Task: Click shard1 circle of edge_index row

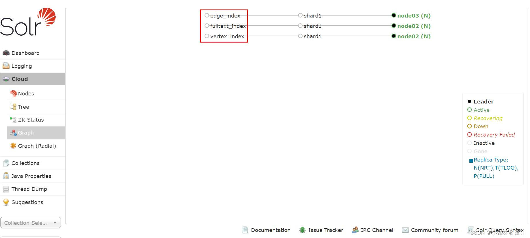Action: [300, 15]
